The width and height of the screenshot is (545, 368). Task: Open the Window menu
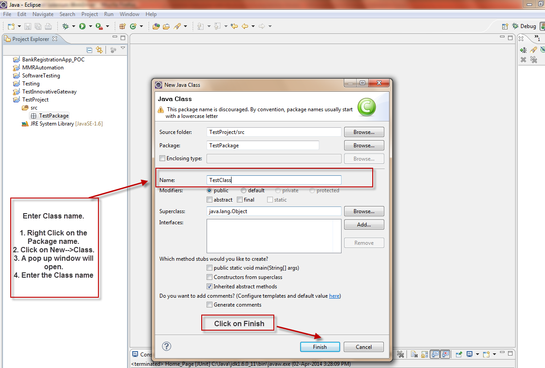pos(130,14)
